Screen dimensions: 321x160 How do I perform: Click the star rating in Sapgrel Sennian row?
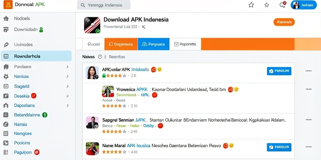click(x=114, y=132)
